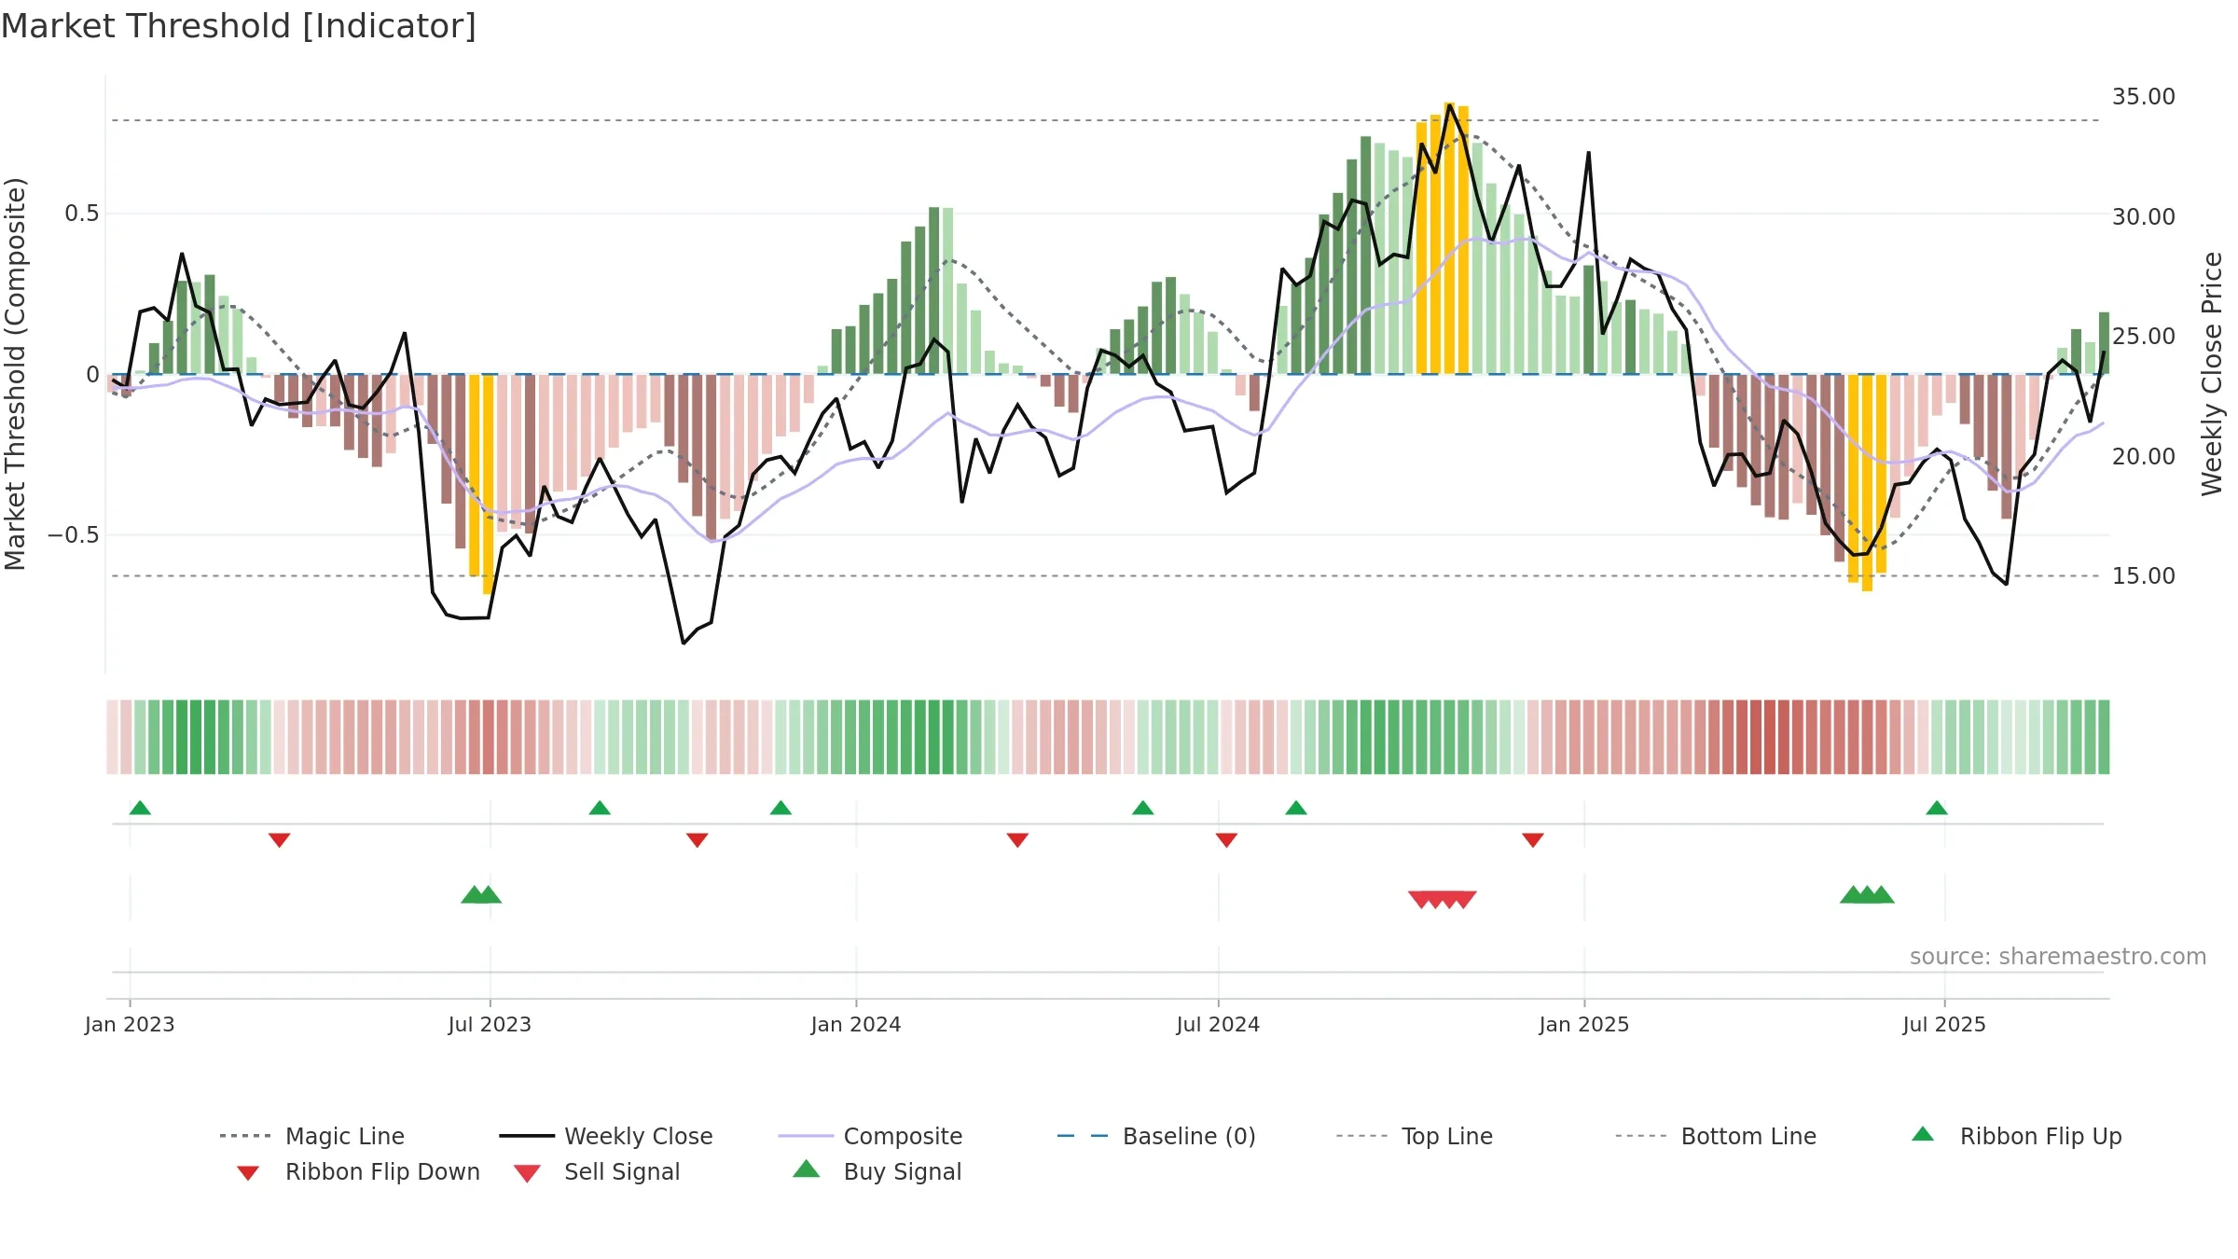
Task: Click the yellow peak bars in late 2024
Action: tap(1443, 239)
